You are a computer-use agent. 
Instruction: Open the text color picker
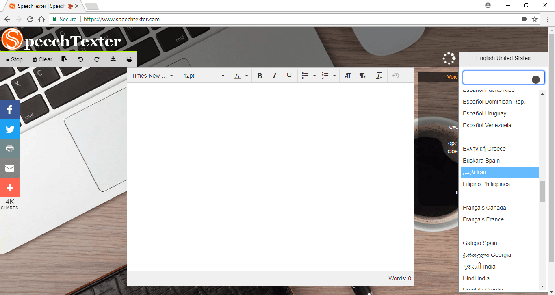pos(247,76)
